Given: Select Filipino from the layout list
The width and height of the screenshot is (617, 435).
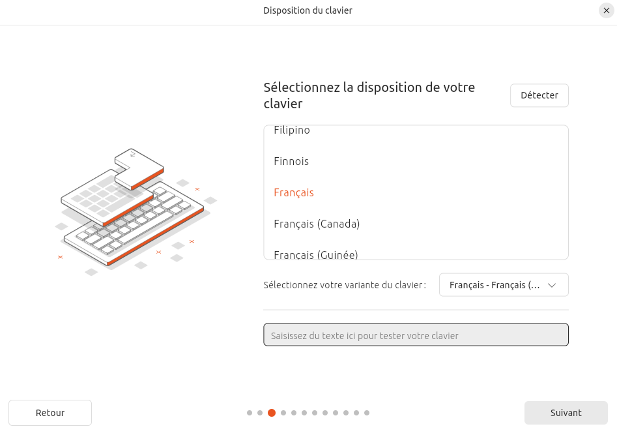Looking at the screenshot, I should pos(292,130).
